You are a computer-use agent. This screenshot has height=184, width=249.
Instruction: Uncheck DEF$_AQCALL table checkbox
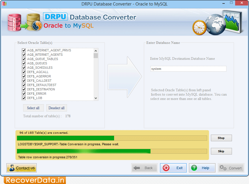pyautogui.click(x=24, y=72)
